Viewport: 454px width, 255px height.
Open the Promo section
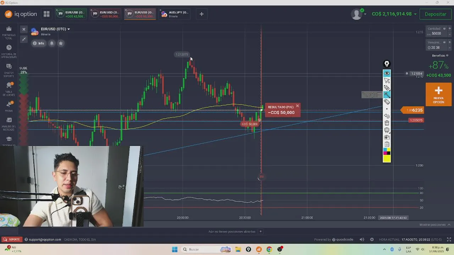[x=9, y=106]
